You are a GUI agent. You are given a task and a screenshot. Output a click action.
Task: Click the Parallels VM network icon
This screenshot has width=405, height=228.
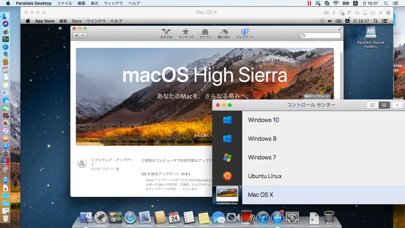click(350, 13)
